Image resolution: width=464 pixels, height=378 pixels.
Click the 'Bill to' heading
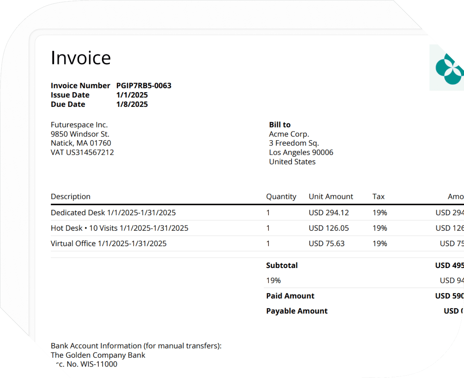[280, 125]
